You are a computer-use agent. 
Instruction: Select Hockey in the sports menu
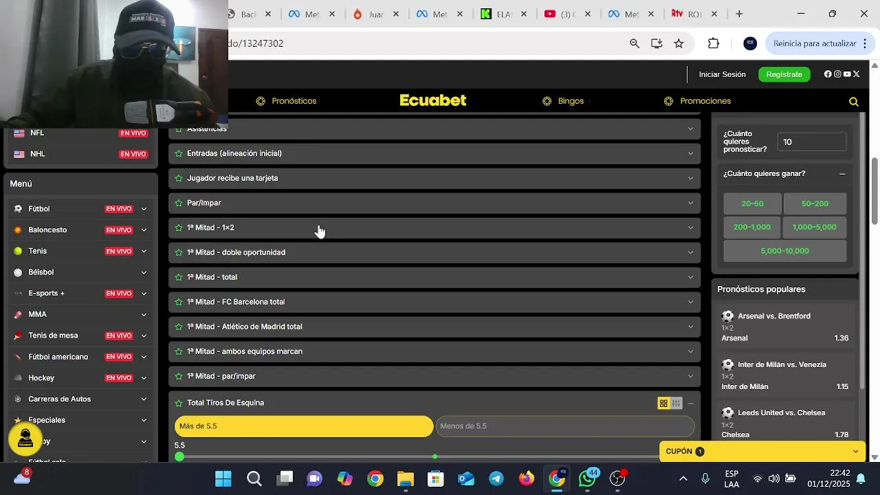click(41, 378)
